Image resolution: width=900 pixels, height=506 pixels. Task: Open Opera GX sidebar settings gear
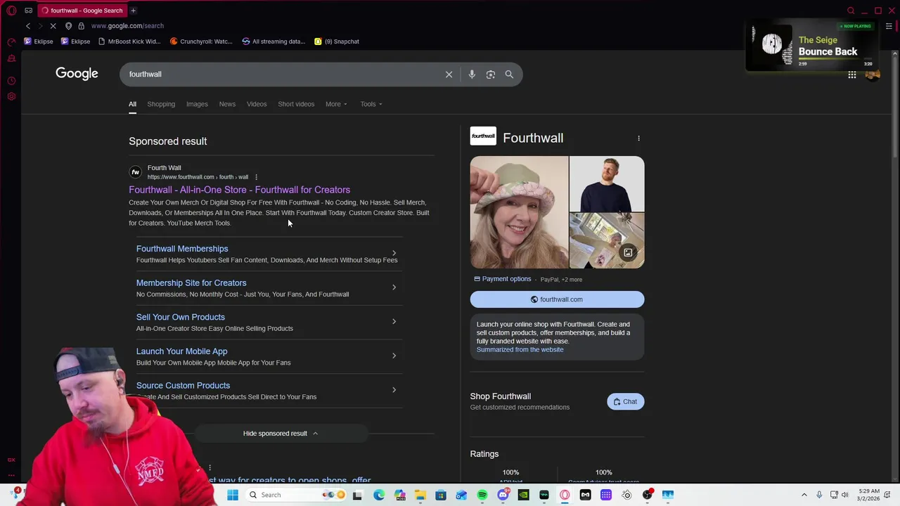[11, 96]
